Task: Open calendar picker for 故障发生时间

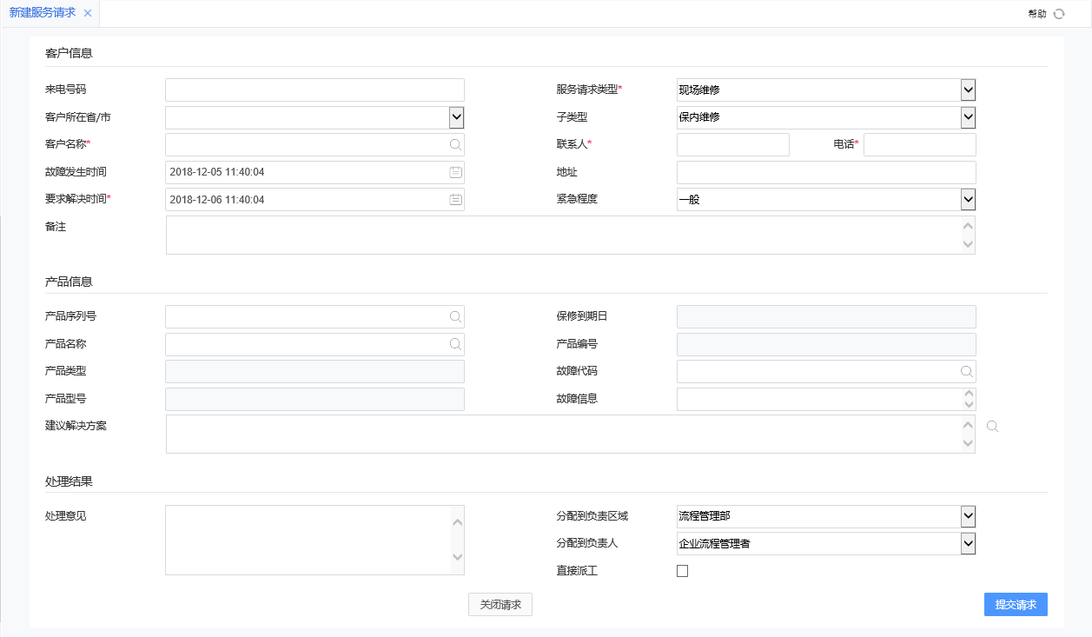Action: point(455,172)
